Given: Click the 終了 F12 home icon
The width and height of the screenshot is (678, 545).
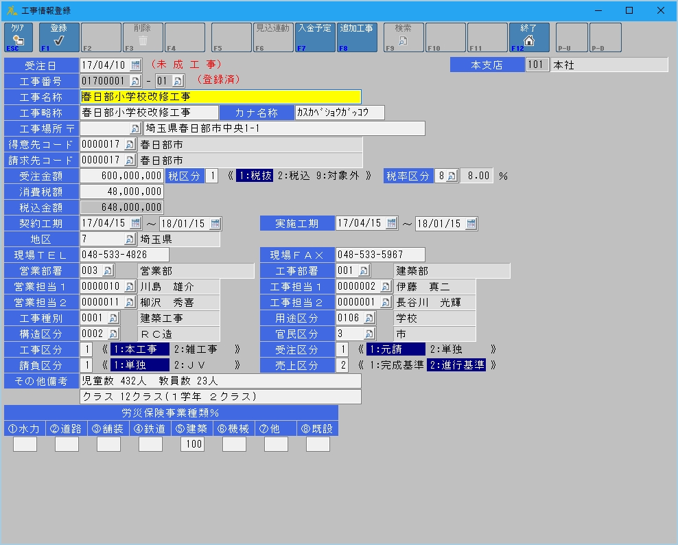Looking at the screenshot, I should coord(528,38).
